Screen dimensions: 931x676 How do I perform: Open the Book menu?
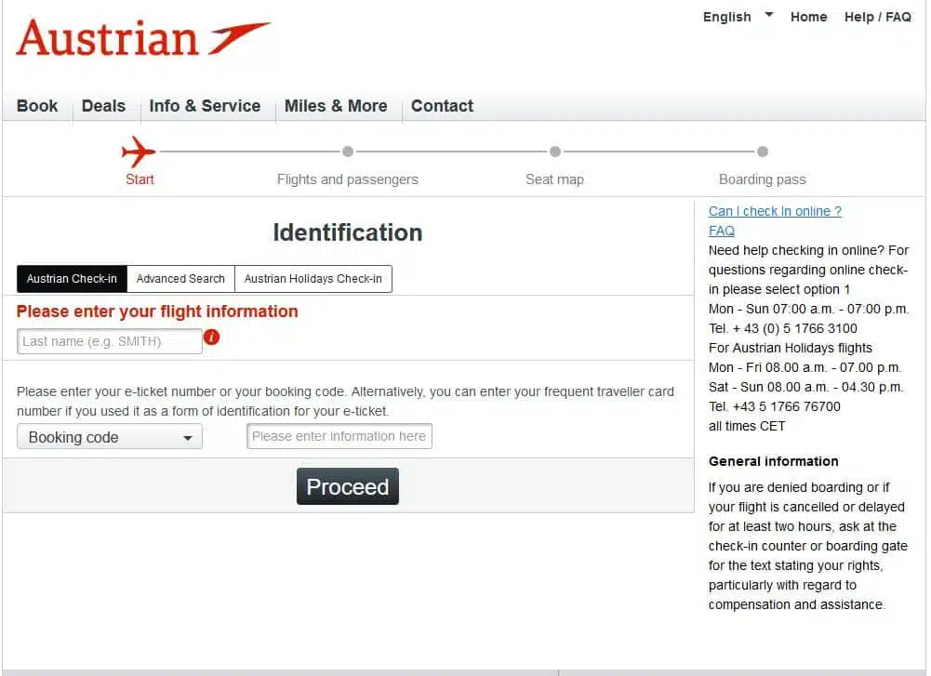click(x=37, y=106)
